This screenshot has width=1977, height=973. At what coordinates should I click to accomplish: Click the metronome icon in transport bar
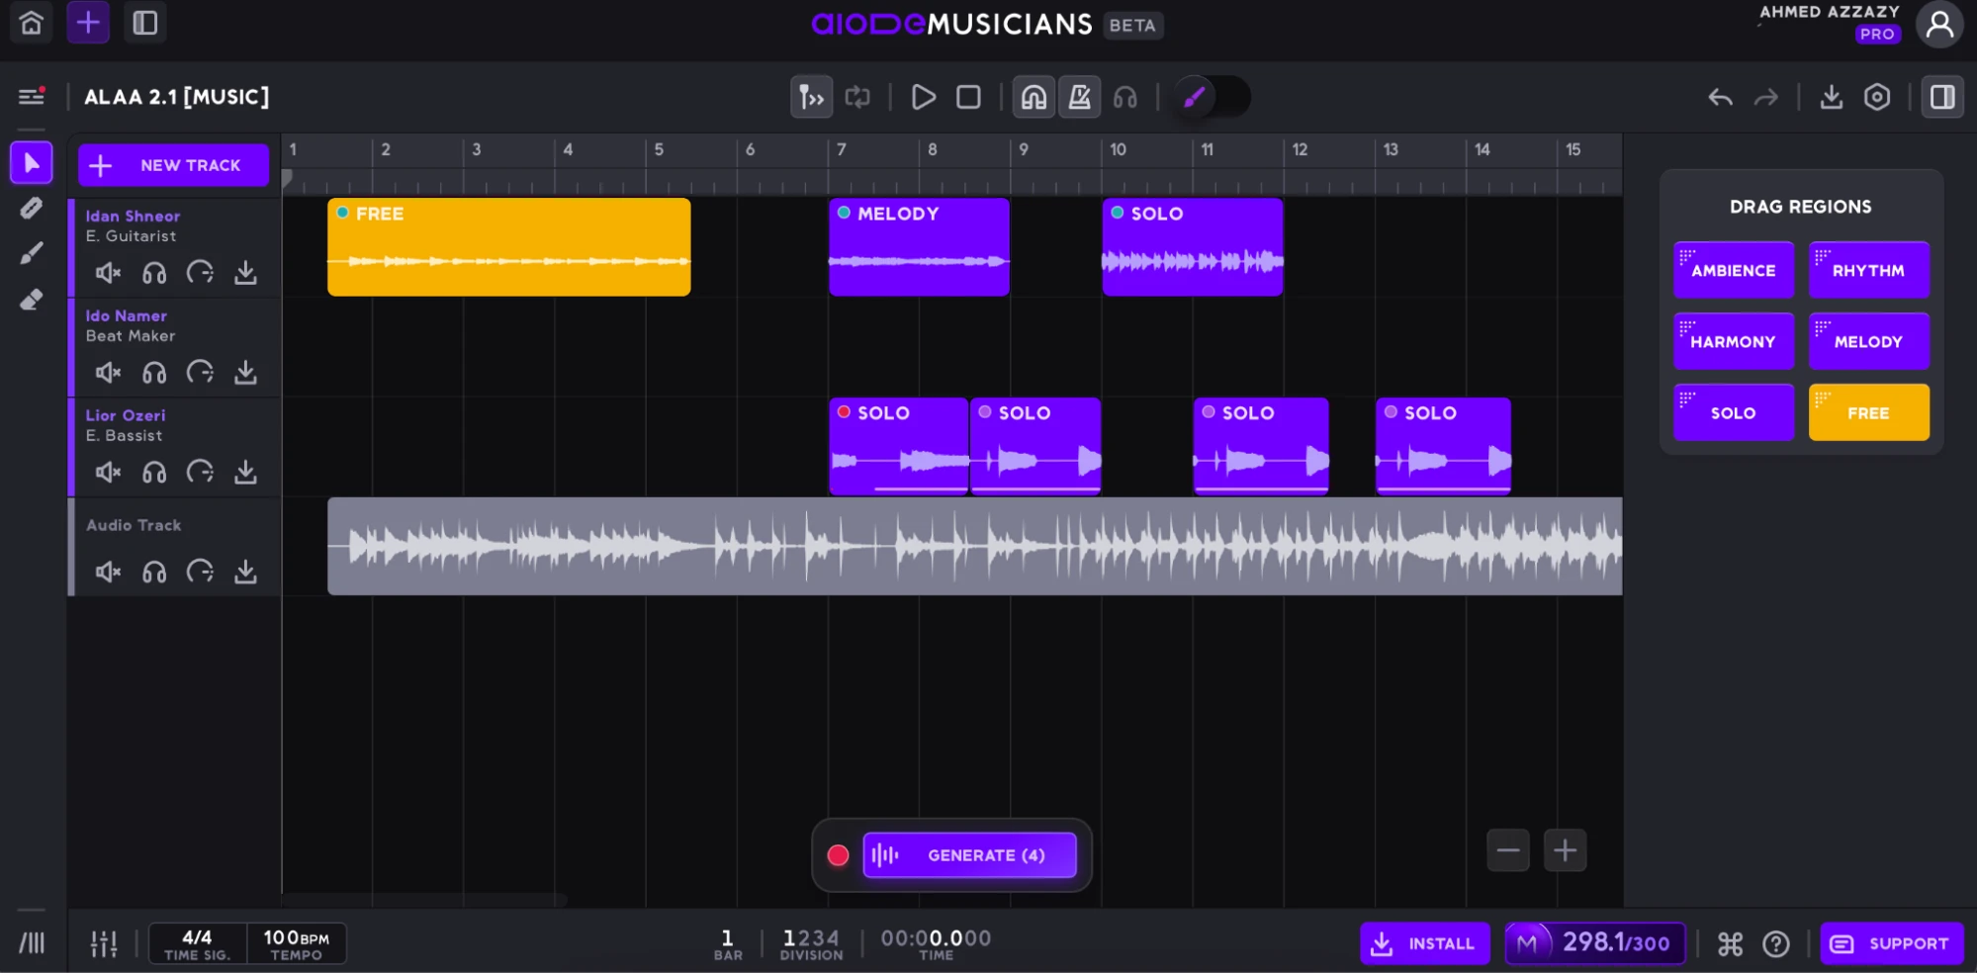(x=1079, y=97)
